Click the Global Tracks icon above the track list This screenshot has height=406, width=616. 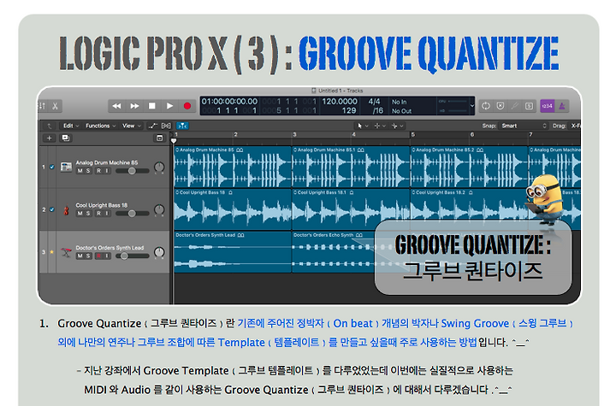coord(159,138)
